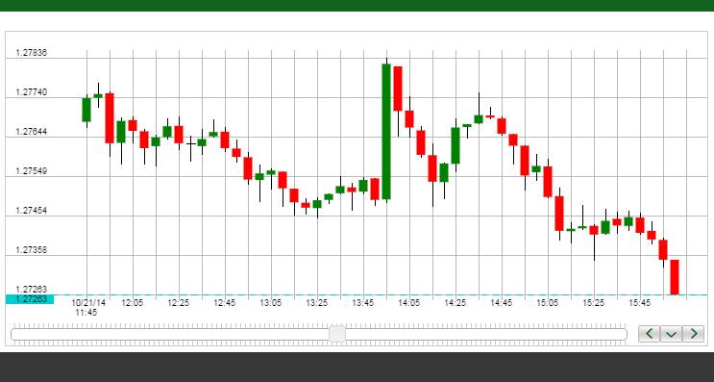This screenshot has width=714, height=382.
Task: Click the left arrow chart navigation button
Action: coord(649,334)
